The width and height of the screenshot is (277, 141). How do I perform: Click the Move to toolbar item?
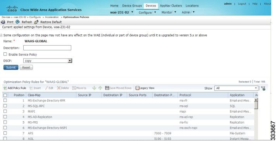(x=79, y=88)
